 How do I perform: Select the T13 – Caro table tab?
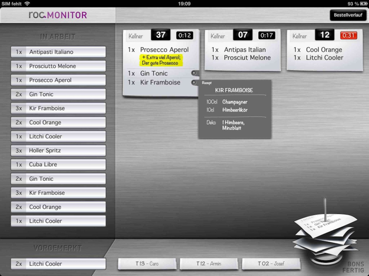click(147, 264)
